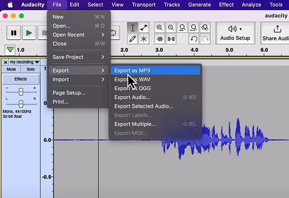Expand the Export submenu item

(x=79, y=71)
